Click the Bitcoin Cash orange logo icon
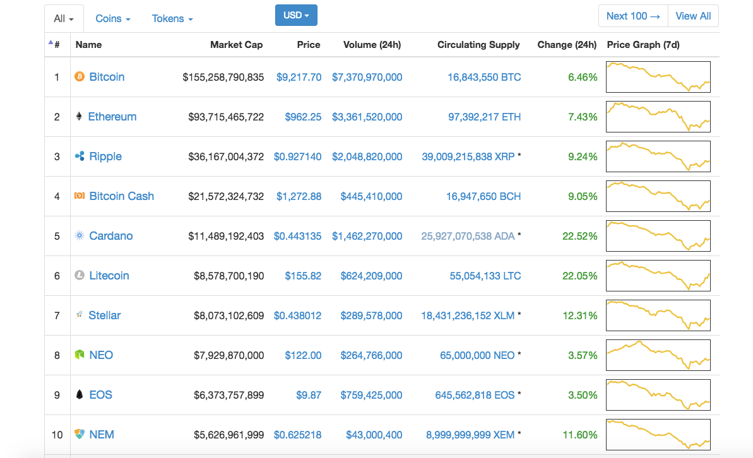Screen dimensions: 753x458 click(x=80, y=196)
